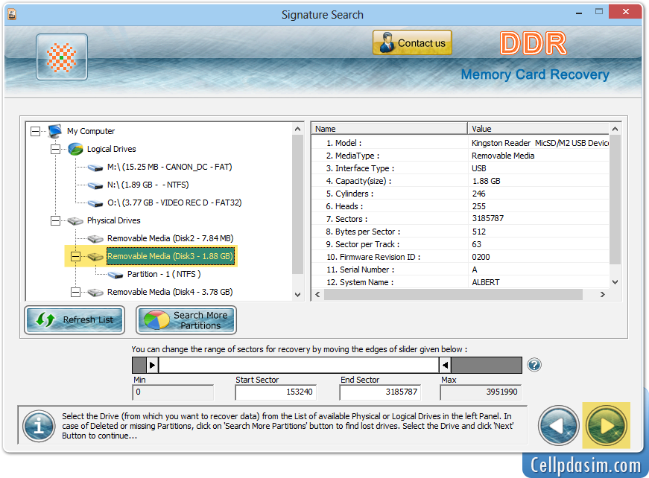Click the '1.88 GB' capacity value
The height and width of the screenshot is (478, 649).
tap(487, 181)
